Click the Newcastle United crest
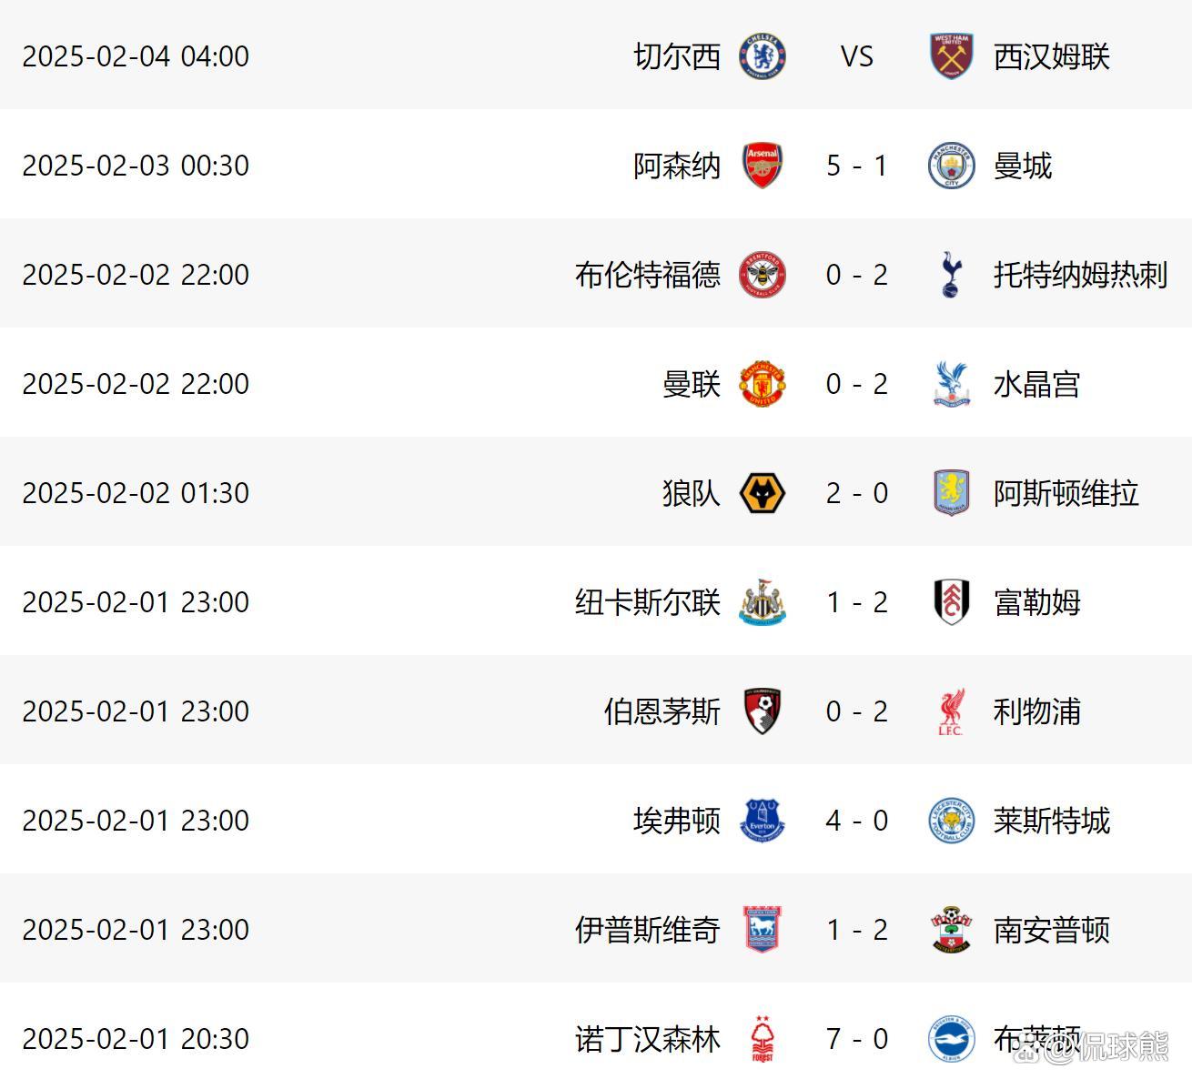 763,601
